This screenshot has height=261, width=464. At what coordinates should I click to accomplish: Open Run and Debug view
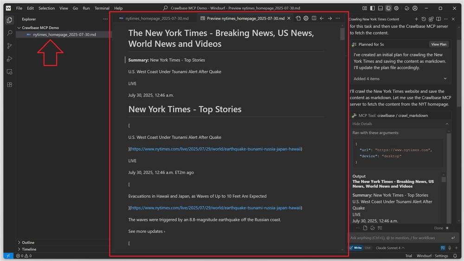[9, 59]
